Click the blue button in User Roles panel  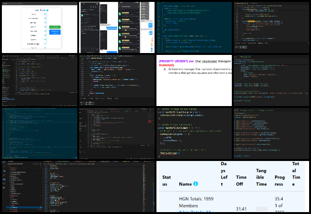click(x=55, y=32)
